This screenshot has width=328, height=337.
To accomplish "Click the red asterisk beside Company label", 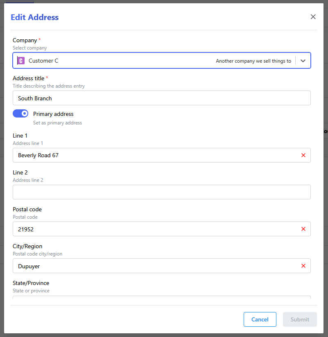I will [39, 39].
